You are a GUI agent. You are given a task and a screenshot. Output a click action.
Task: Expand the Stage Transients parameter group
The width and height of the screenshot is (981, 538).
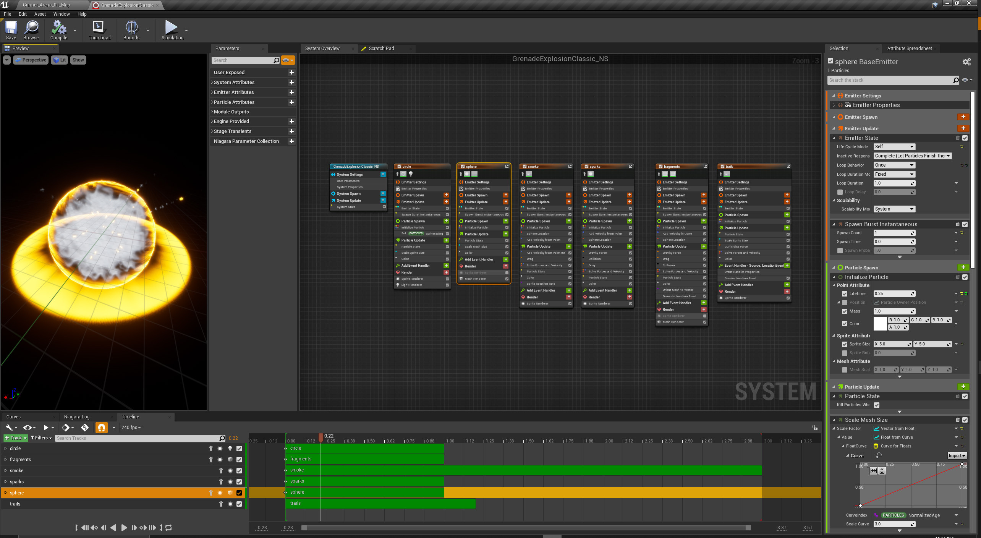pos(212,131)
